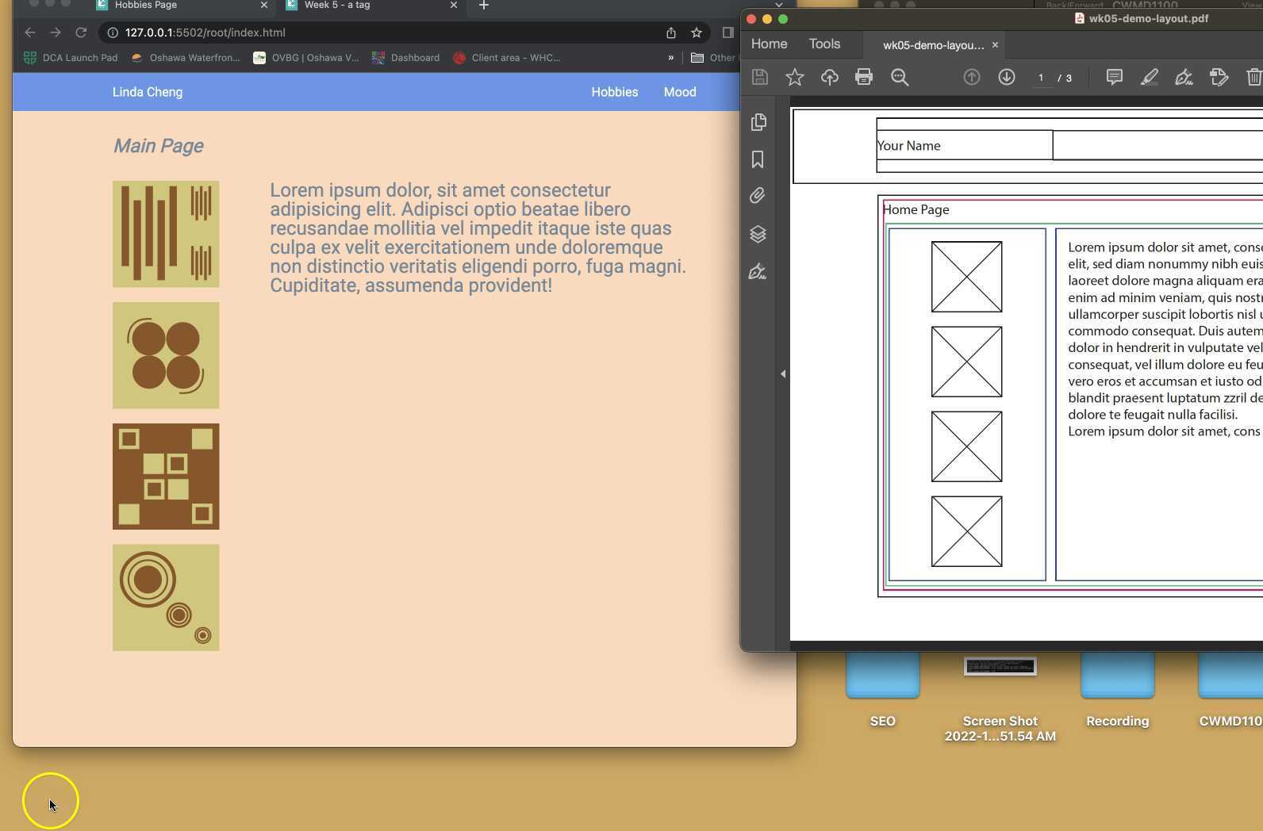Screen dimensions: 1263x831
Task: Open the Other bookmarks folder
Action: [714, 58]
